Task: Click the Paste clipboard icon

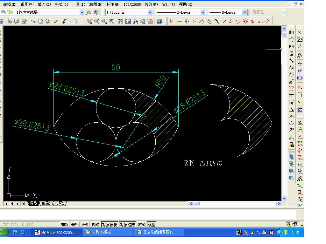Action: [48, 21]
